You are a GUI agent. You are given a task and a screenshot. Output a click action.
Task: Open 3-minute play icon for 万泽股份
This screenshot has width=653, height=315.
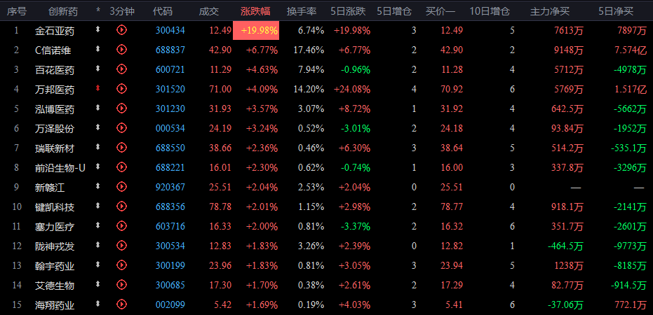point(121,128)
